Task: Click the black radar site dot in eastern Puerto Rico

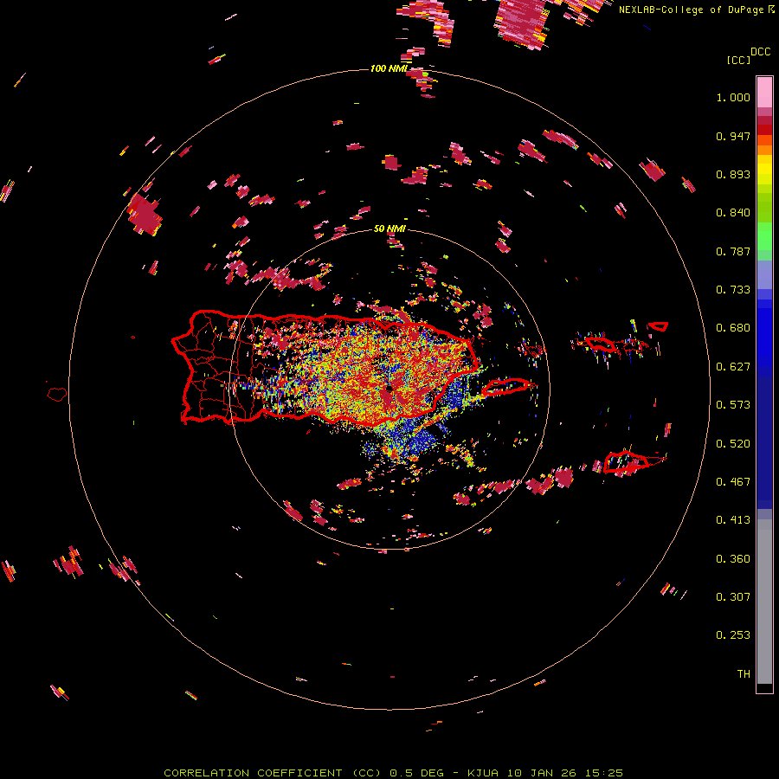Action: click(390, 388)
